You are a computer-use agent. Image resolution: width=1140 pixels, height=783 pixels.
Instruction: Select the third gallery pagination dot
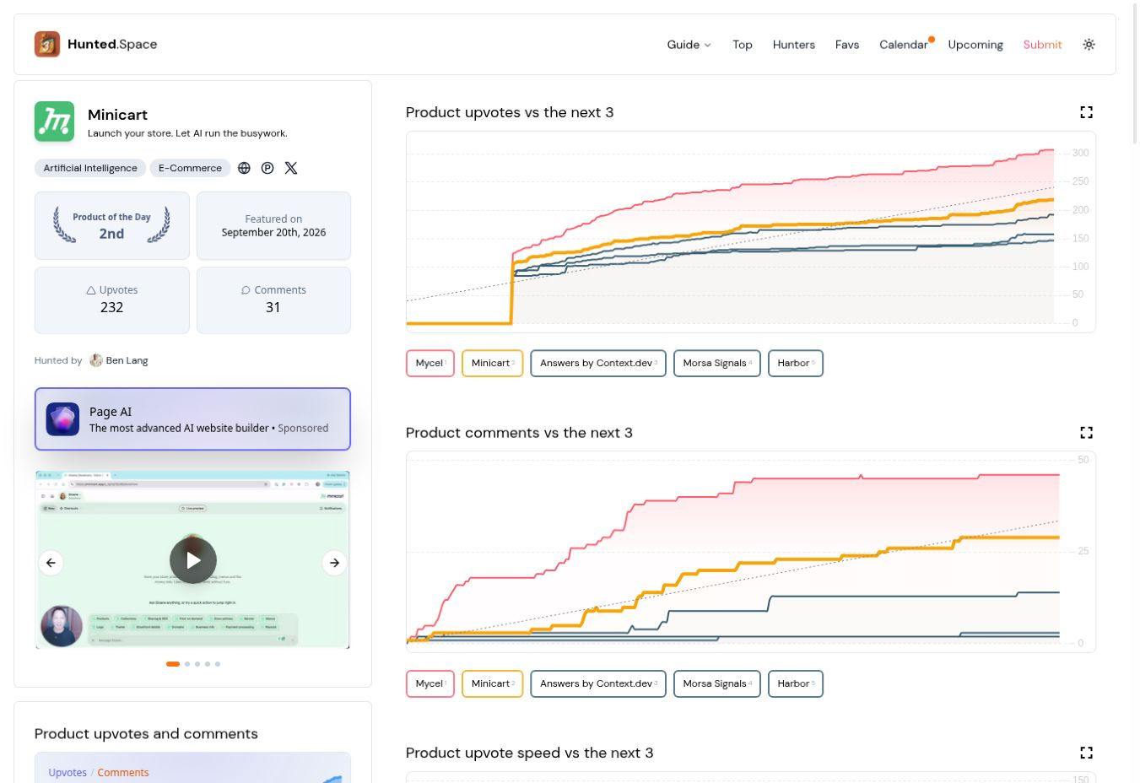(197, 664)
